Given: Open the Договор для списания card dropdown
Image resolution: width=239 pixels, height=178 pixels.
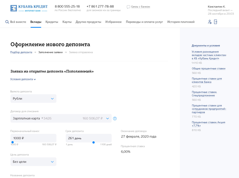Looking at the screenshot, I should tap(61, 118).
